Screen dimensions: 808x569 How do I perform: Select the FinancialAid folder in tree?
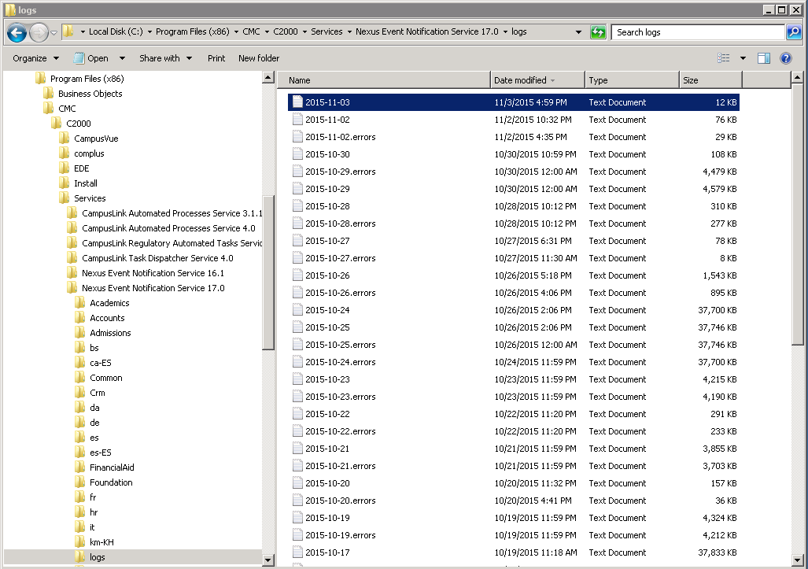point(112,467)
